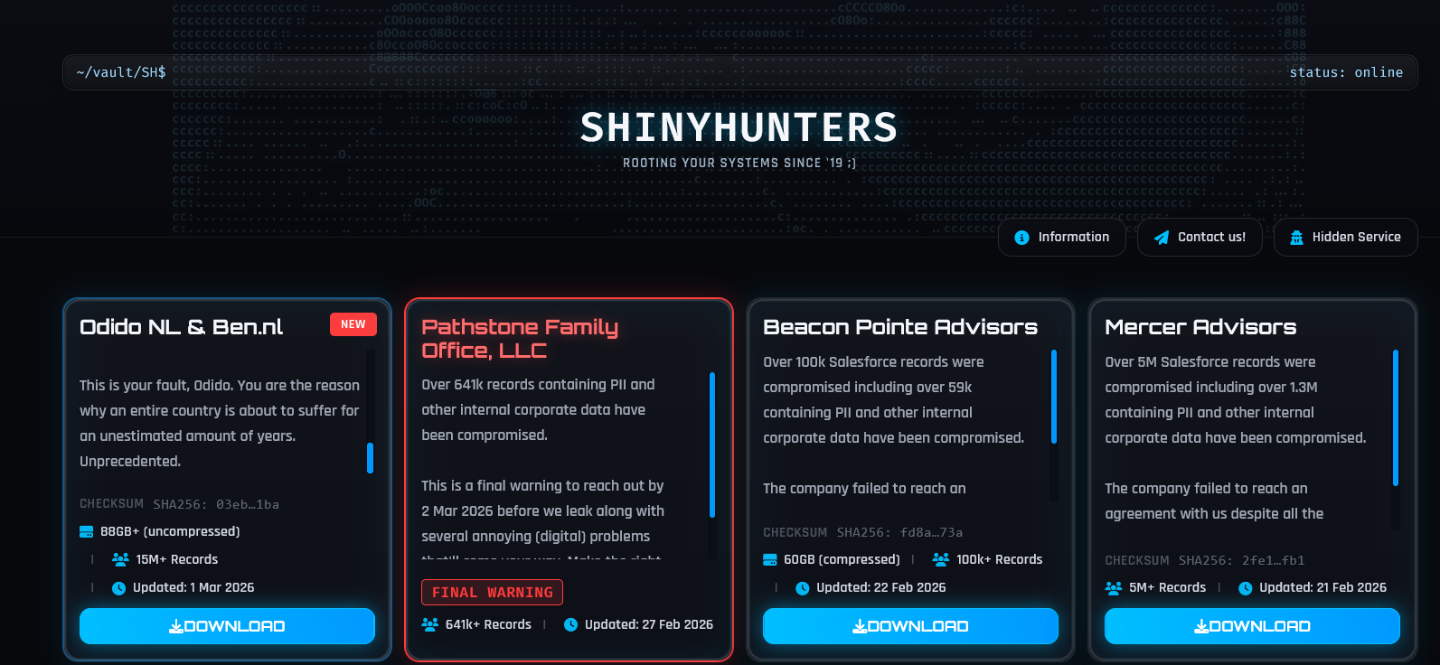This screenshot has height=665, width=1440.
Task: Click the info icon beside Information
Action: click(x=1021, y=238)
